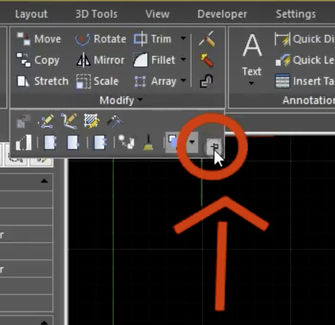335x325 pixels.
Task: Open the Fillet dropdown arrow
Action: point(183,59)
